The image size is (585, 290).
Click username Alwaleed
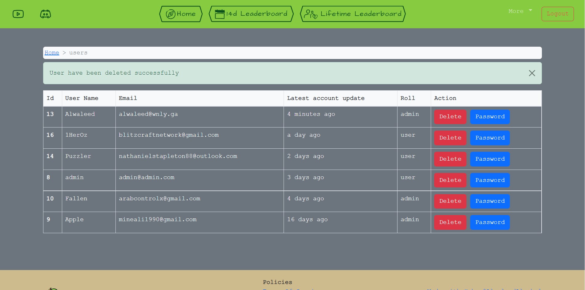80,114
